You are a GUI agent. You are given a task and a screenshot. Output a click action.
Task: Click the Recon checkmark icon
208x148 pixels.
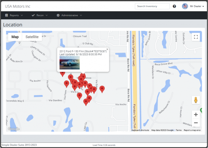click(x=33, y=15)
